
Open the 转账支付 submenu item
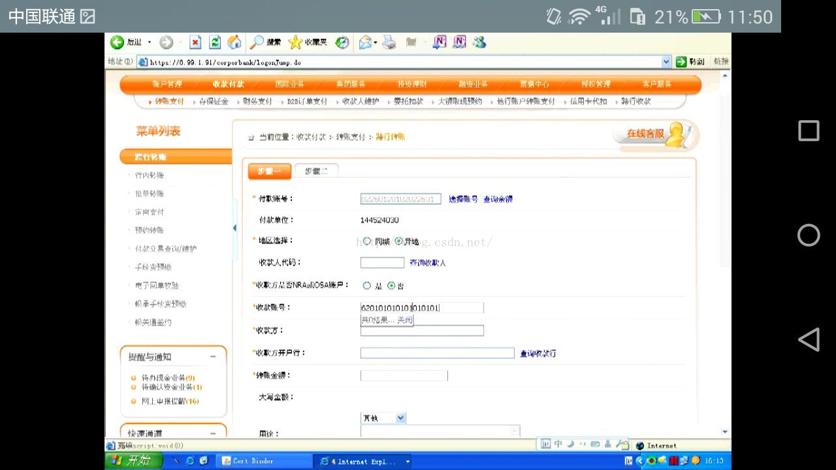pyautogui.click(x=169, y=102)
